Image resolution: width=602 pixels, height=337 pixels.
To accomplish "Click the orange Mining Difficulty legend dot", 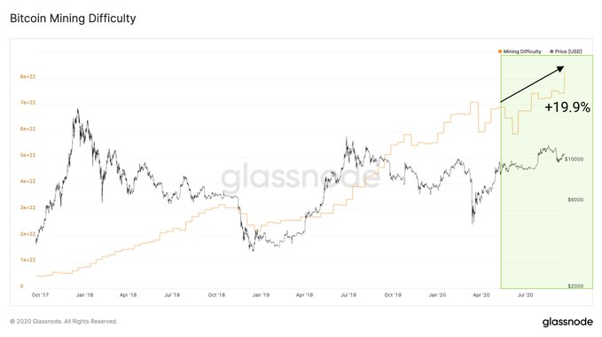I will (500, 51).
